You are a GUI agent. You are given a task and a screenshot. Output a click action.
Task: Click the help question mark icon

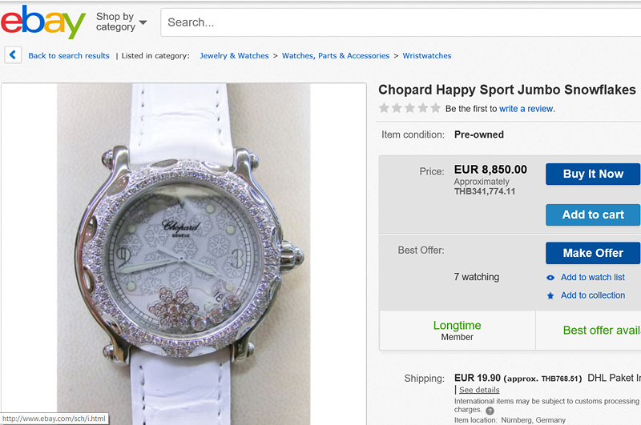[x=490, y=411]
